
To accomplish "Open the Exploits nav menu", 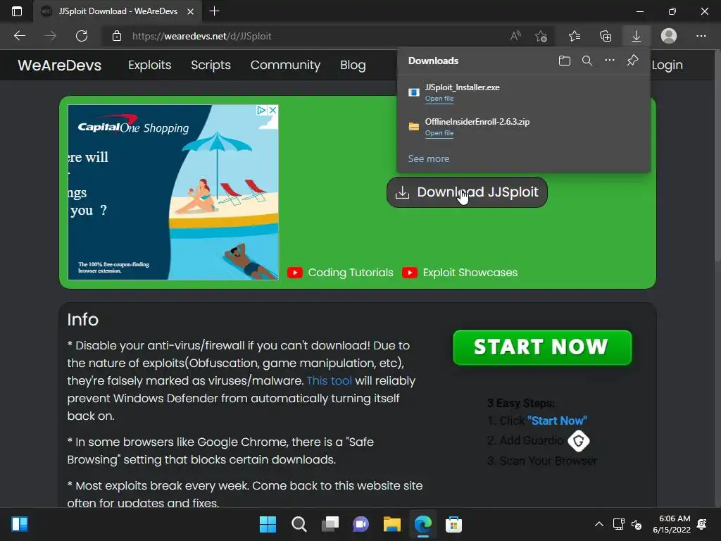I will tap(150, 65).
